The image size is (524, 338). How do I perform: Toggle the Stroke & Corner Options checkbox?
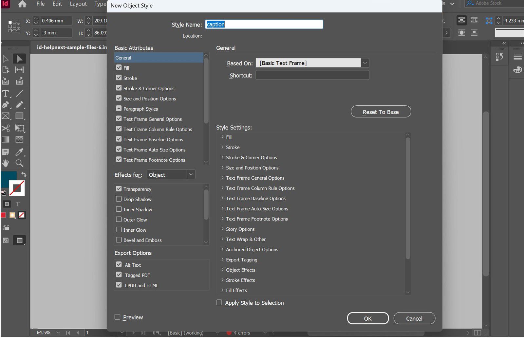(x=119, y=88)
